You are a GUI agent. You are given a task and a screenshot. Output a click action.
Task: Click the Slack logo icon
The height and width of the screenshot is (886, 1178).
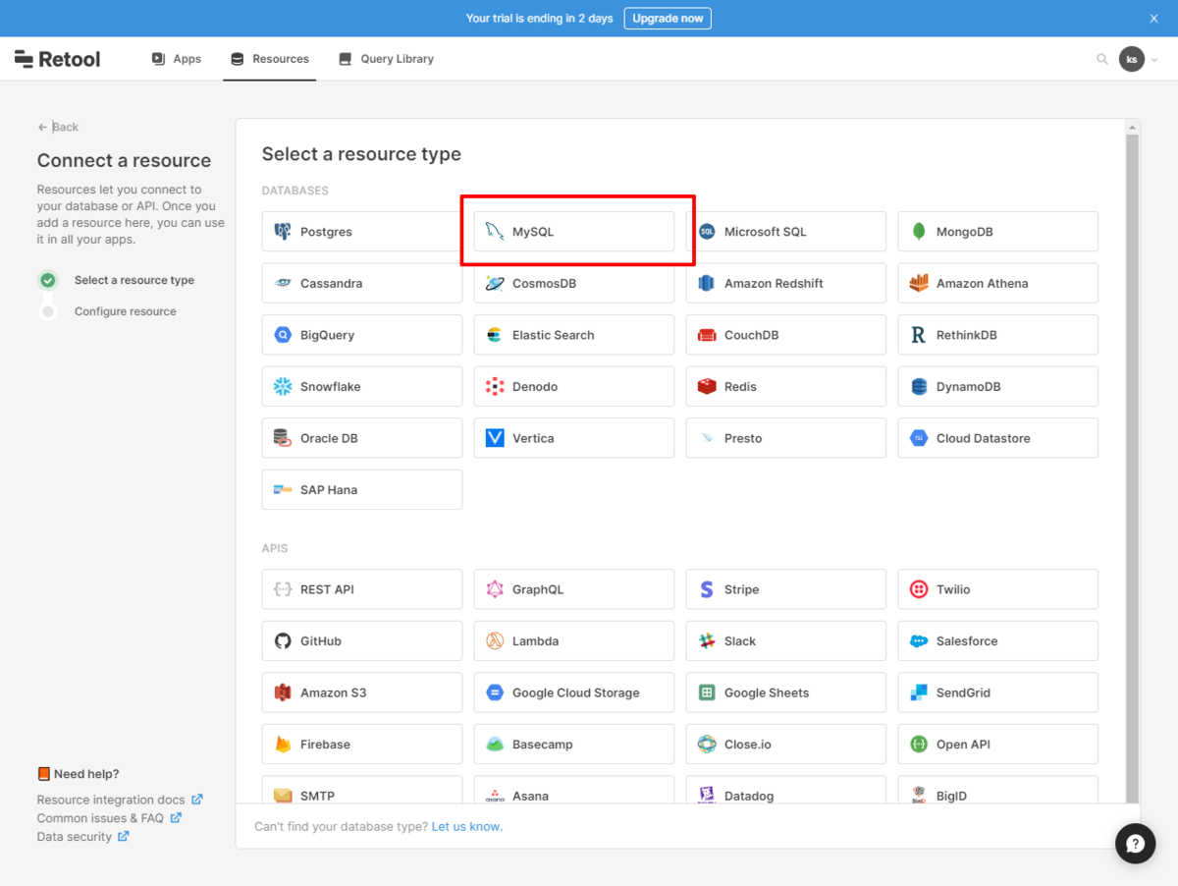click(x=707, y=641)
